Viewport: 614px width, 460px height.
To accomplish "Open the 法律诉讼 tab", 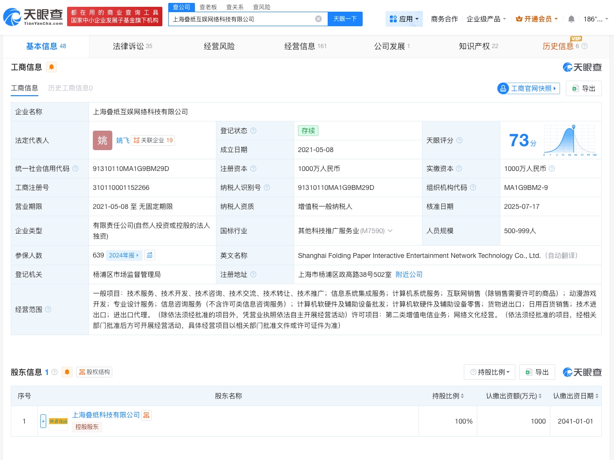I will point(132,46).
